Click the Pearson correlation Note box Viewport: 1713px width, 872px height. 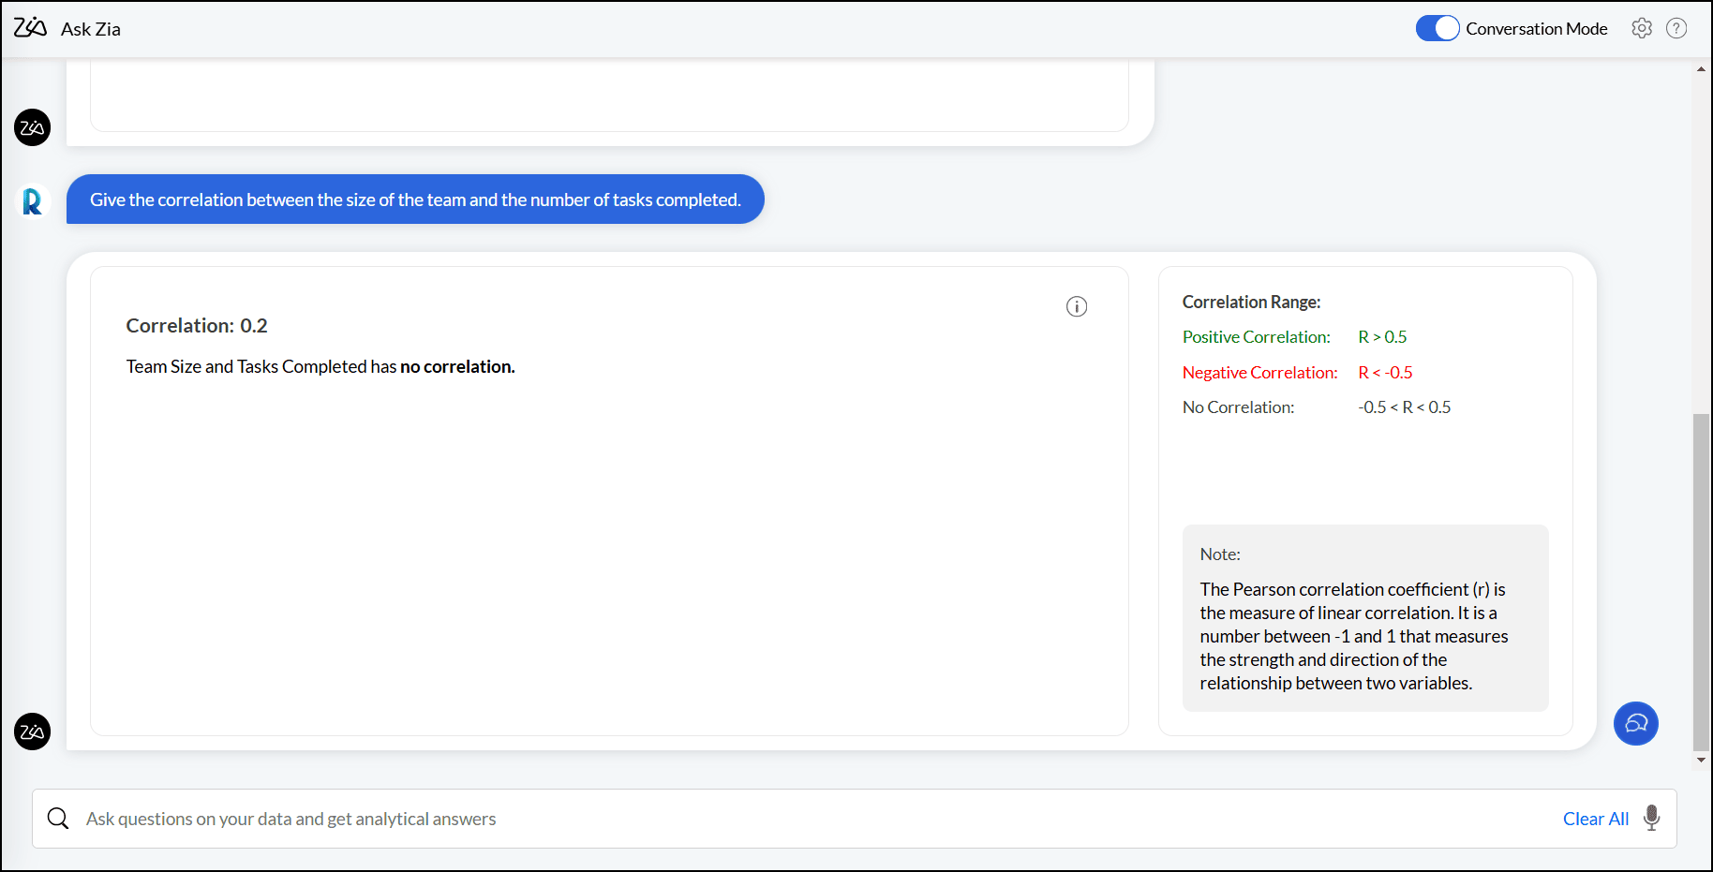coord(1364,618)
